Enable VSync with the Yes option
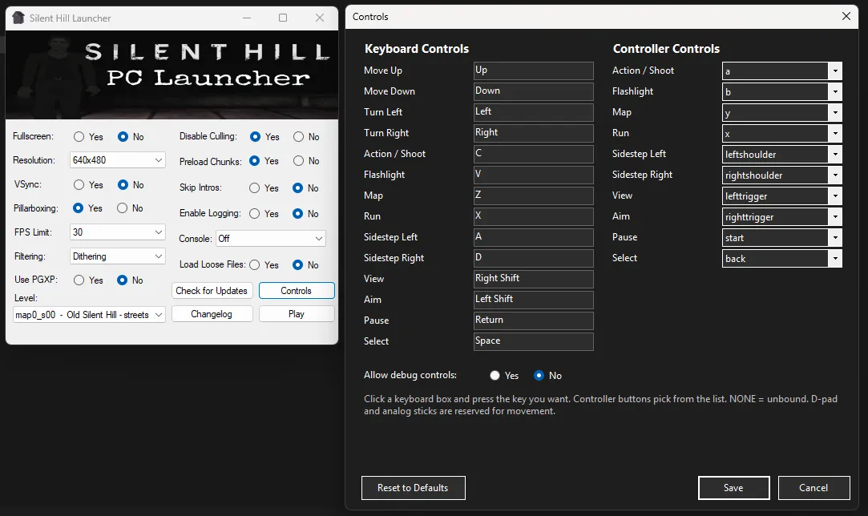This screenshot has height=516, width=868. tap(79, 185)
